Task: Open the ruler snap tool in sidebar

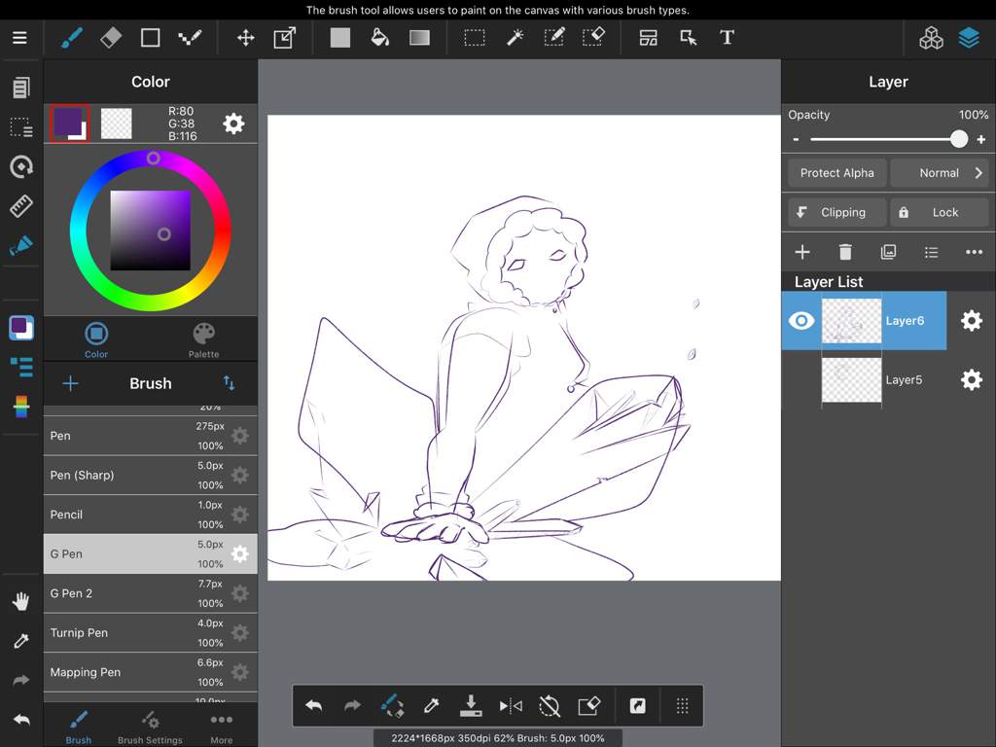Action: [21, 206]
